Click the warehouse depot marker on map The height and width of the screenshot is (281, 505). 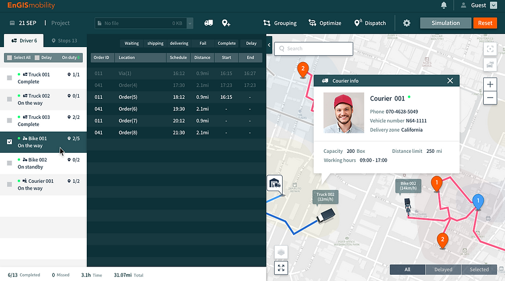coord(275,183)
